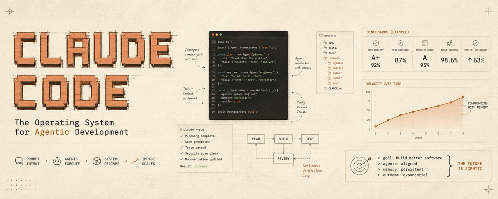Click the Code Quality badge icon
The image size is (498, 199).
(376, 43)
